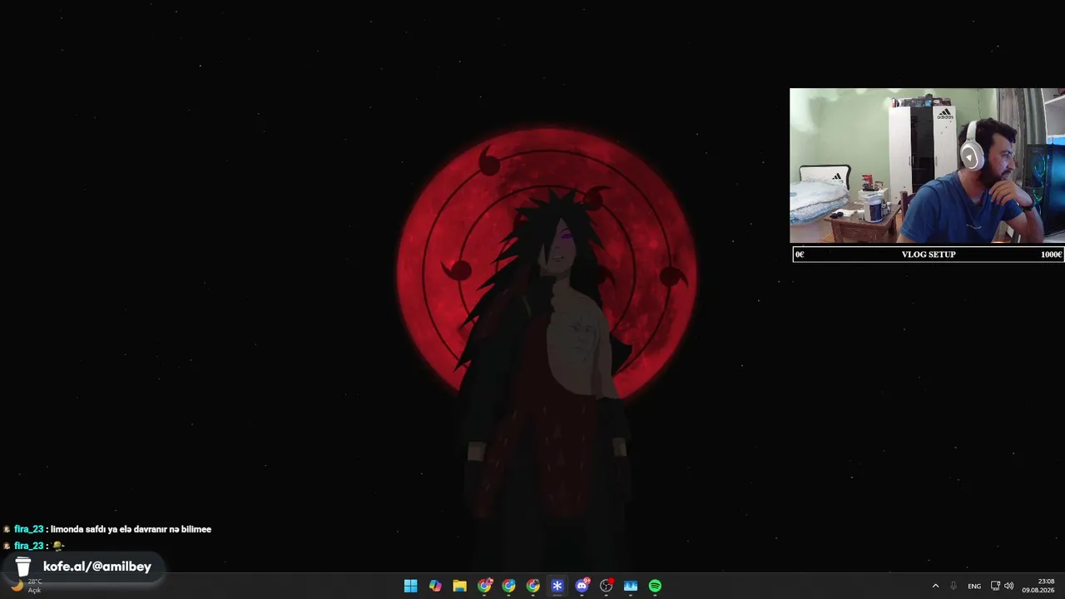Click the 1000€ goal amount label
This screenshot has height=599, width=1065.
tap(1051, 255)
